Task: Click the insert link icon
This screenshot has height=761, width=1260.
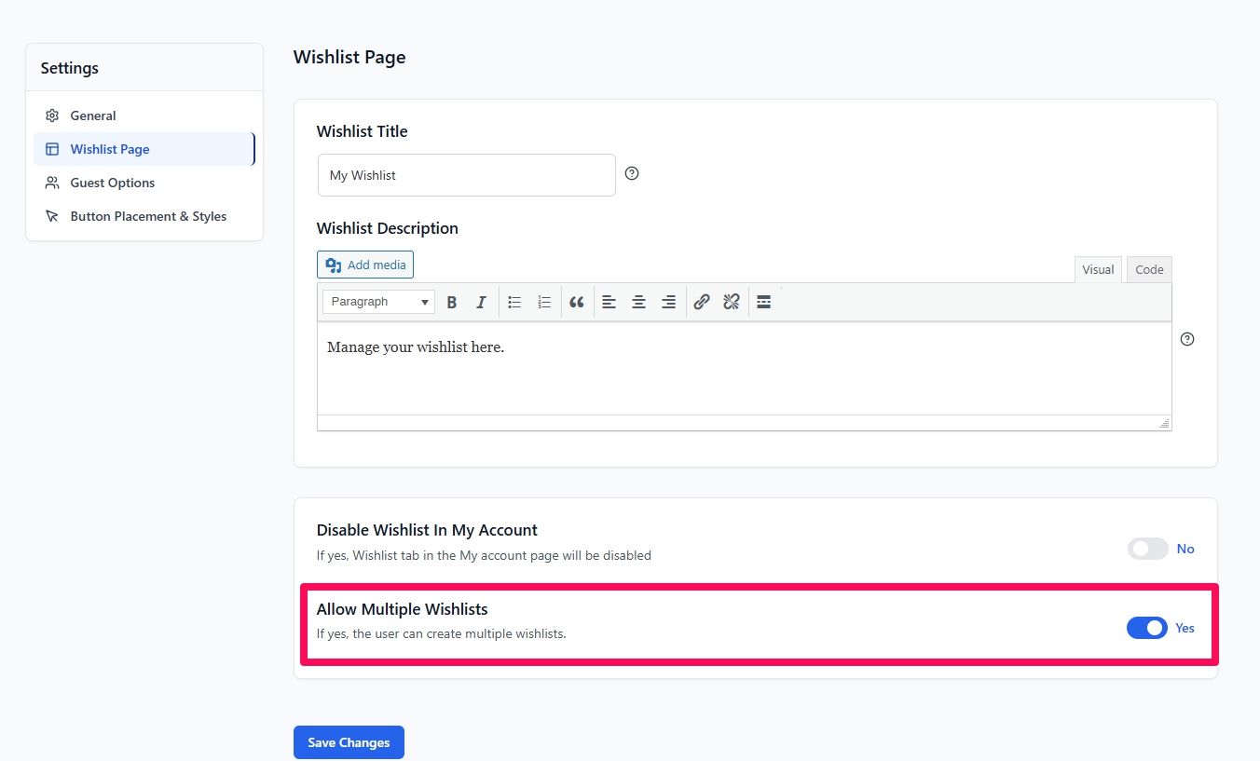Action: tap(702, 302)
